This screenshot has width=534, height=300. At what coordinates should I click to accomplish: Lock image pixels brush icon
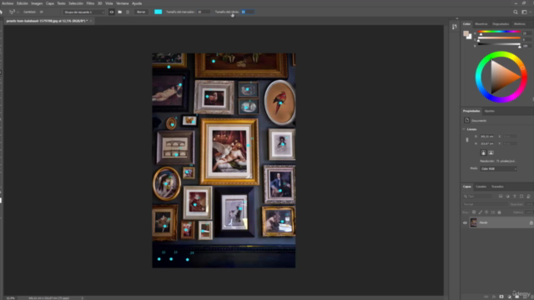tap(481, 212)
